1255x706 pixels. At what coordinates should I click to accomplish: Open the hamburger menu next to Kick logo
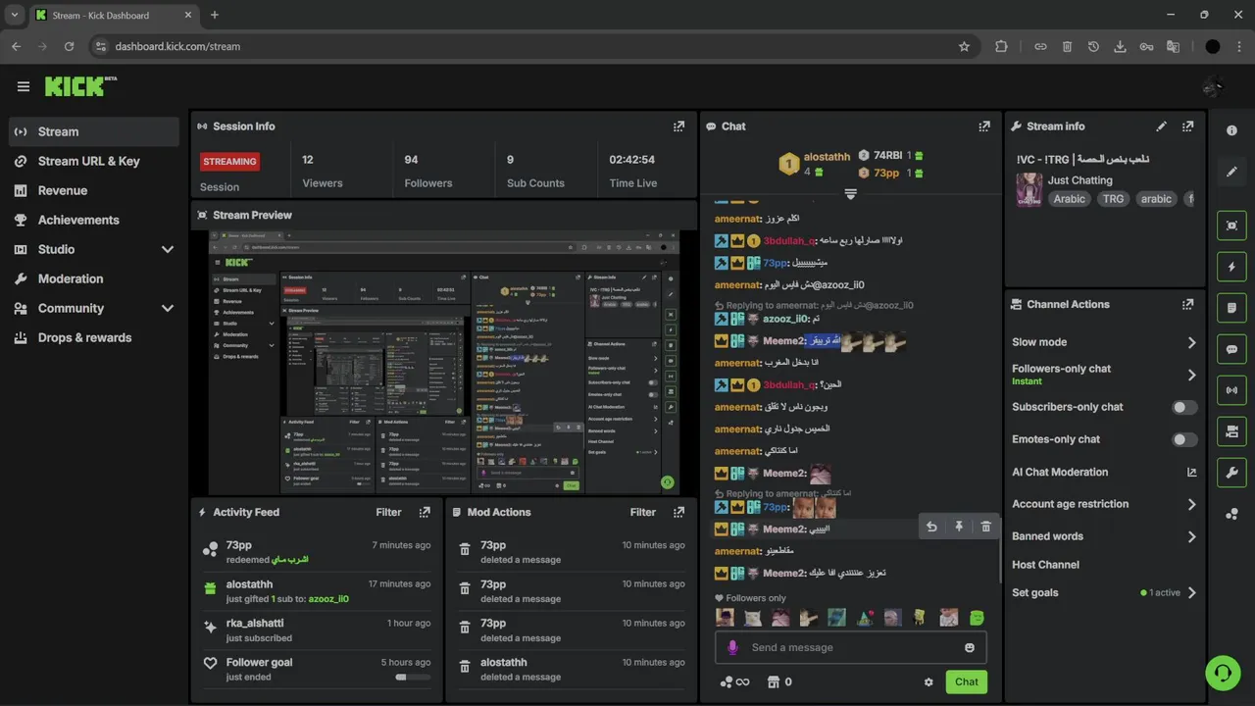coord(24,86)
